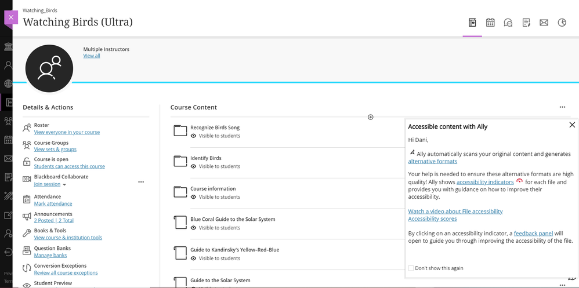Open the Course Content tab icon

pos(472,23)
